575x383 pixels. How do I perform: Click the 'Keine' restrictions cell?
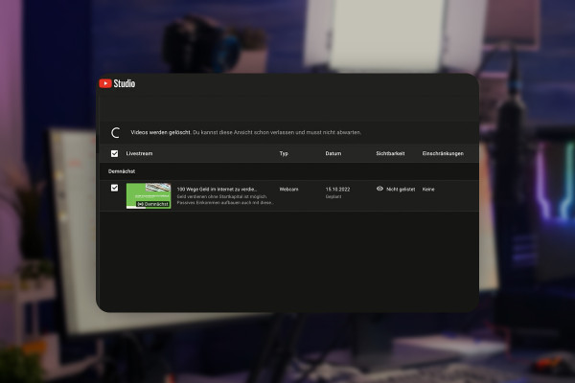[x=428, y=190]
